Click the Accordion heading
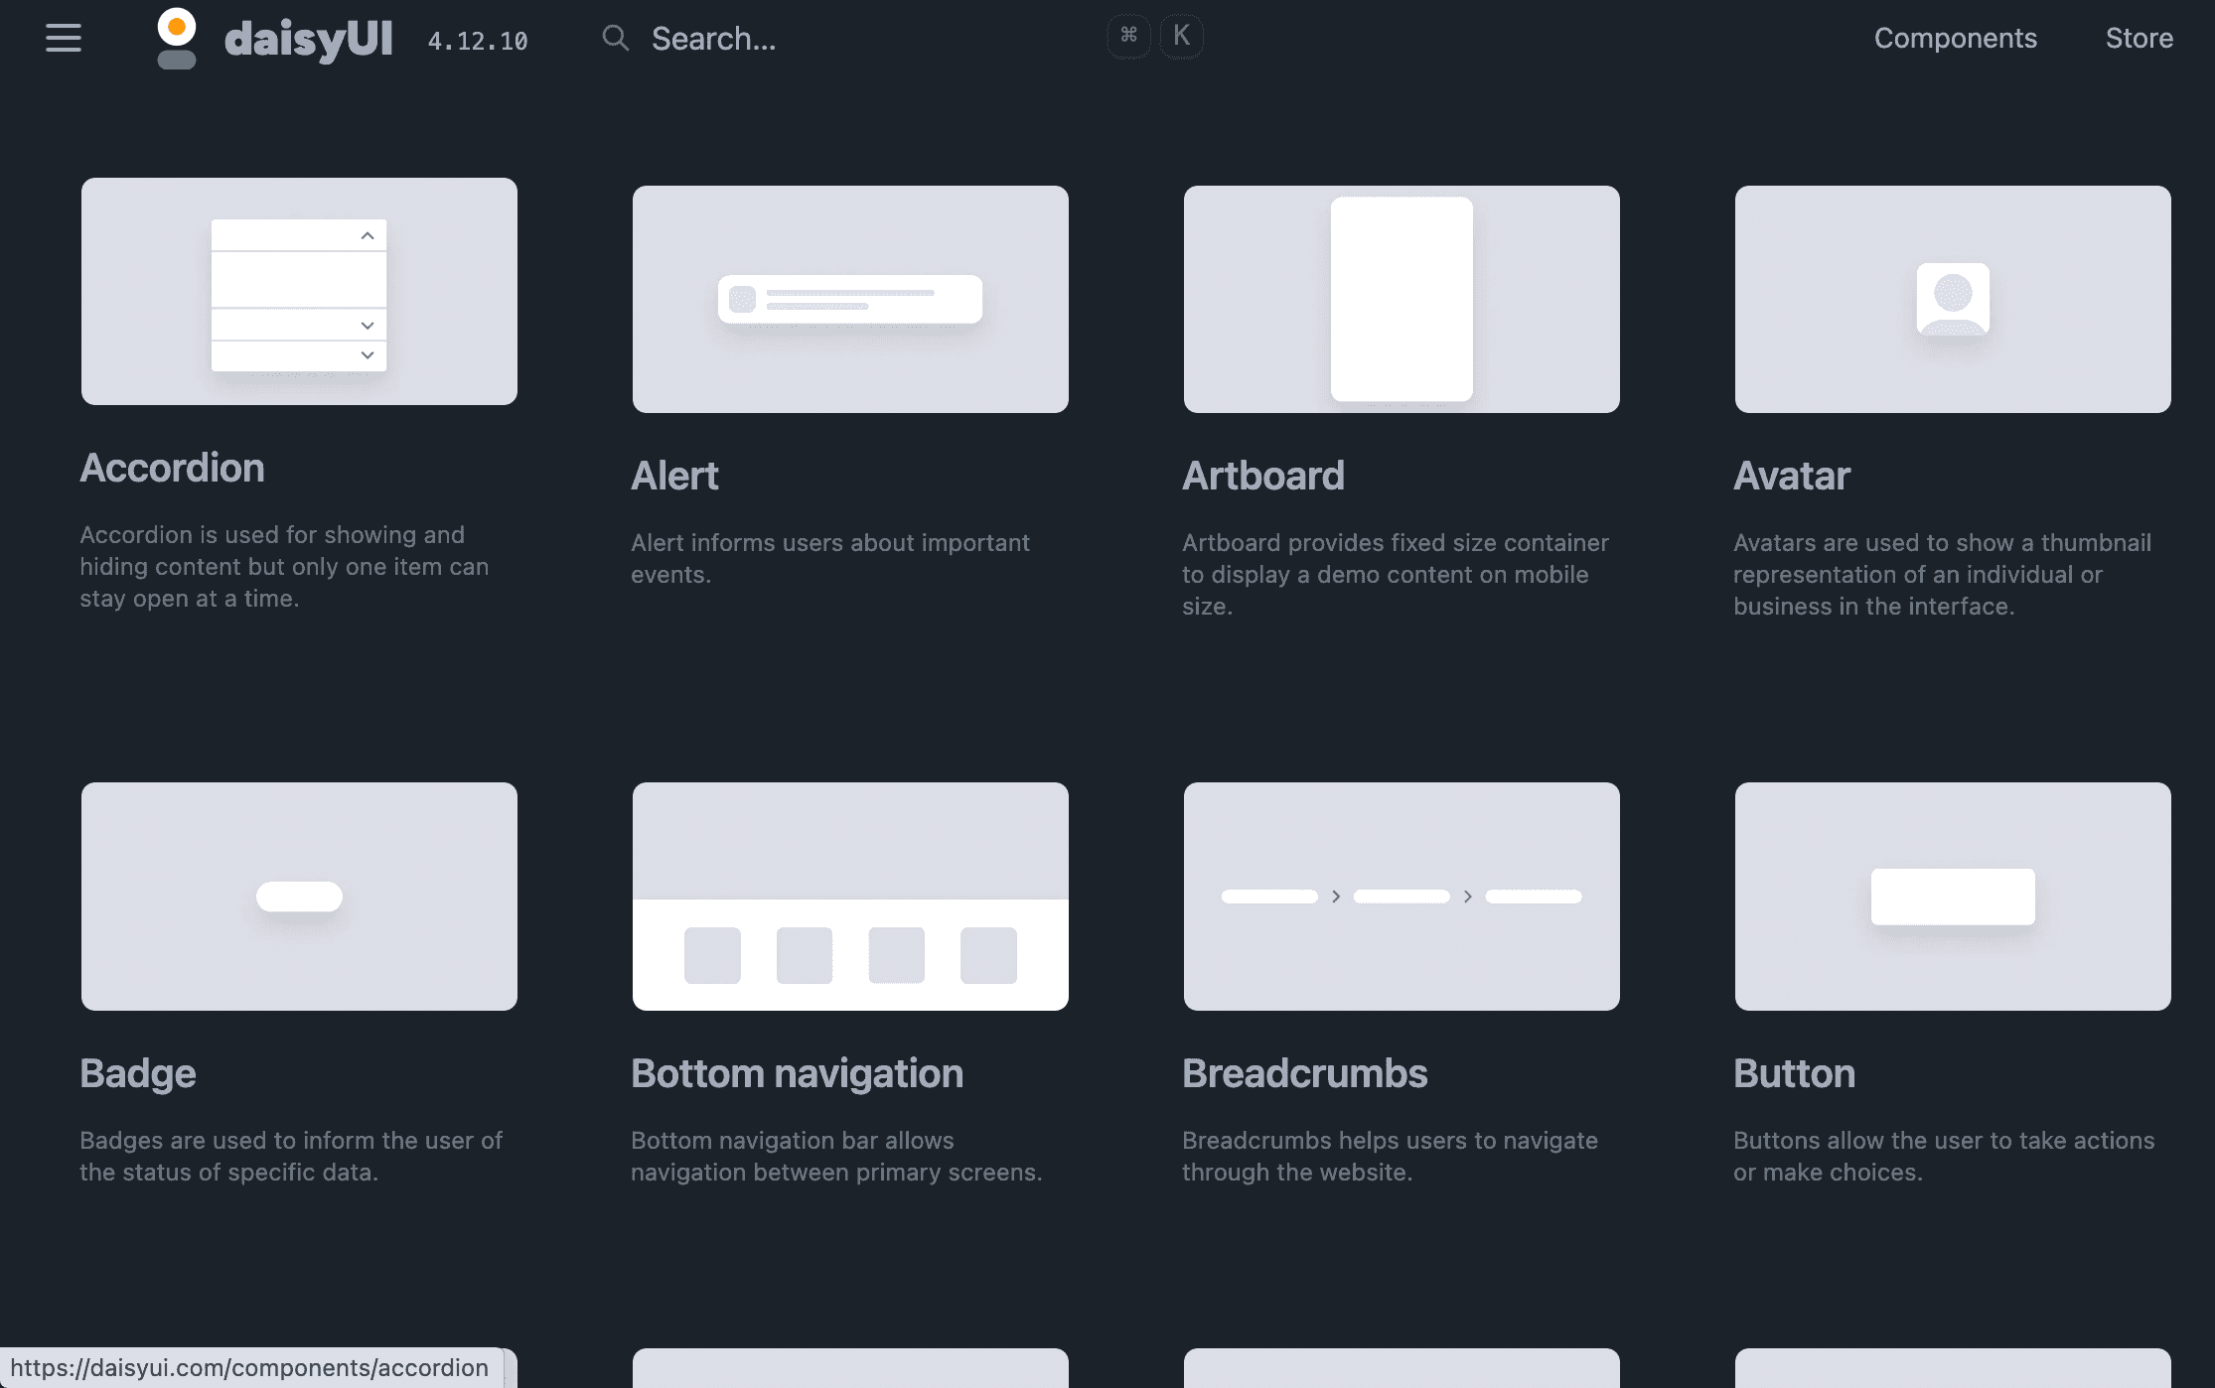 (172, 469)
